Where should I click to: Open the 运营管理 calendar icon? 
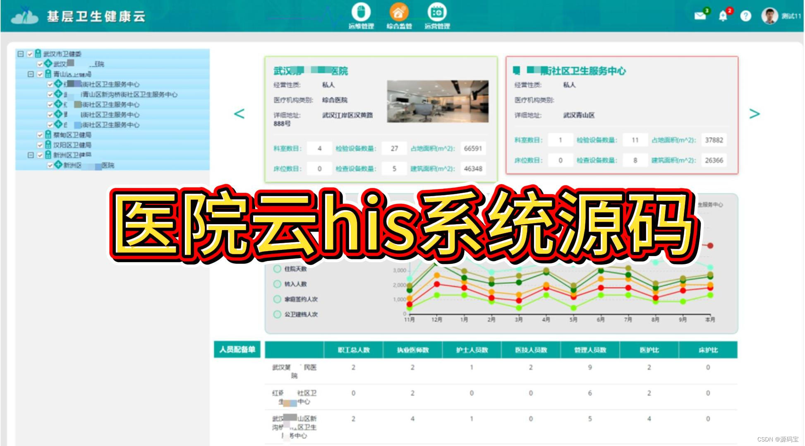click(x=437, y=12)
